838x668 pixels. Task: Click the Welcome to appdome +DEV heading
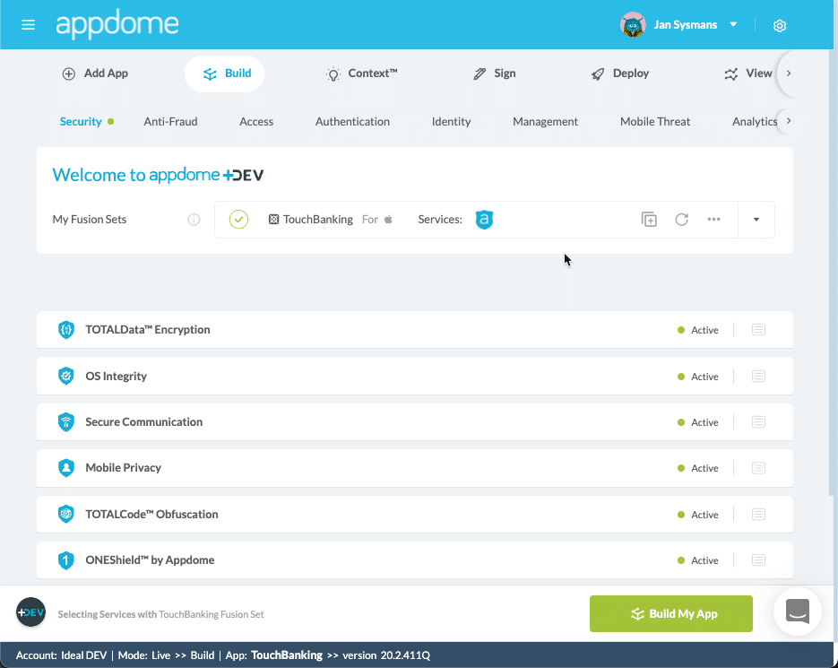[158, 175]
